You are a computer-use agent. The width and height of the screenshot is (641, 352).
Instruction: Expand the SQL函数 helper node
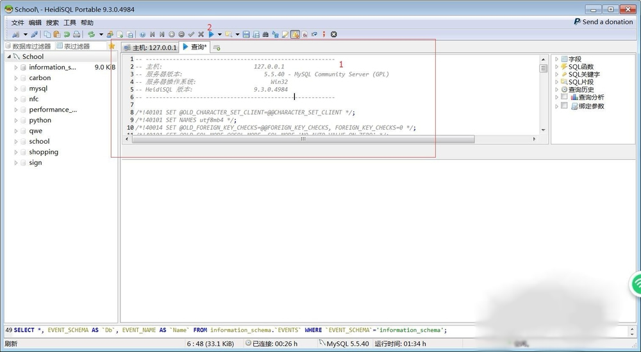556,67
